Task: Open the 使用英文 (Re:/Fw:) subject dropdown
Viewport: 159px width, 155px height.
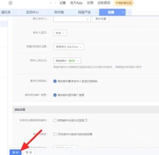Action: pos(69,47)
